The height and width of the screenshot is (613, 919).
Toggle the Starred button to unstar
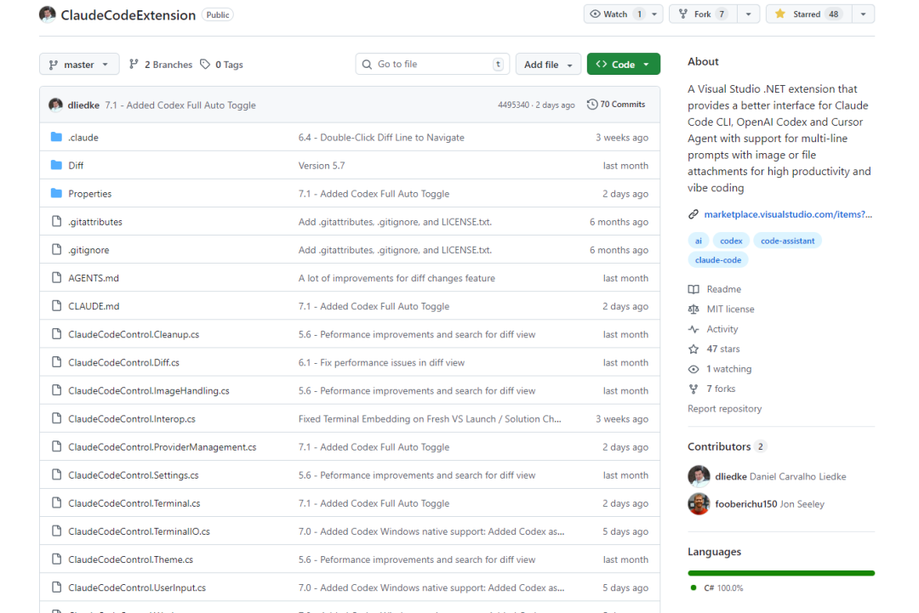coord(808,14)
